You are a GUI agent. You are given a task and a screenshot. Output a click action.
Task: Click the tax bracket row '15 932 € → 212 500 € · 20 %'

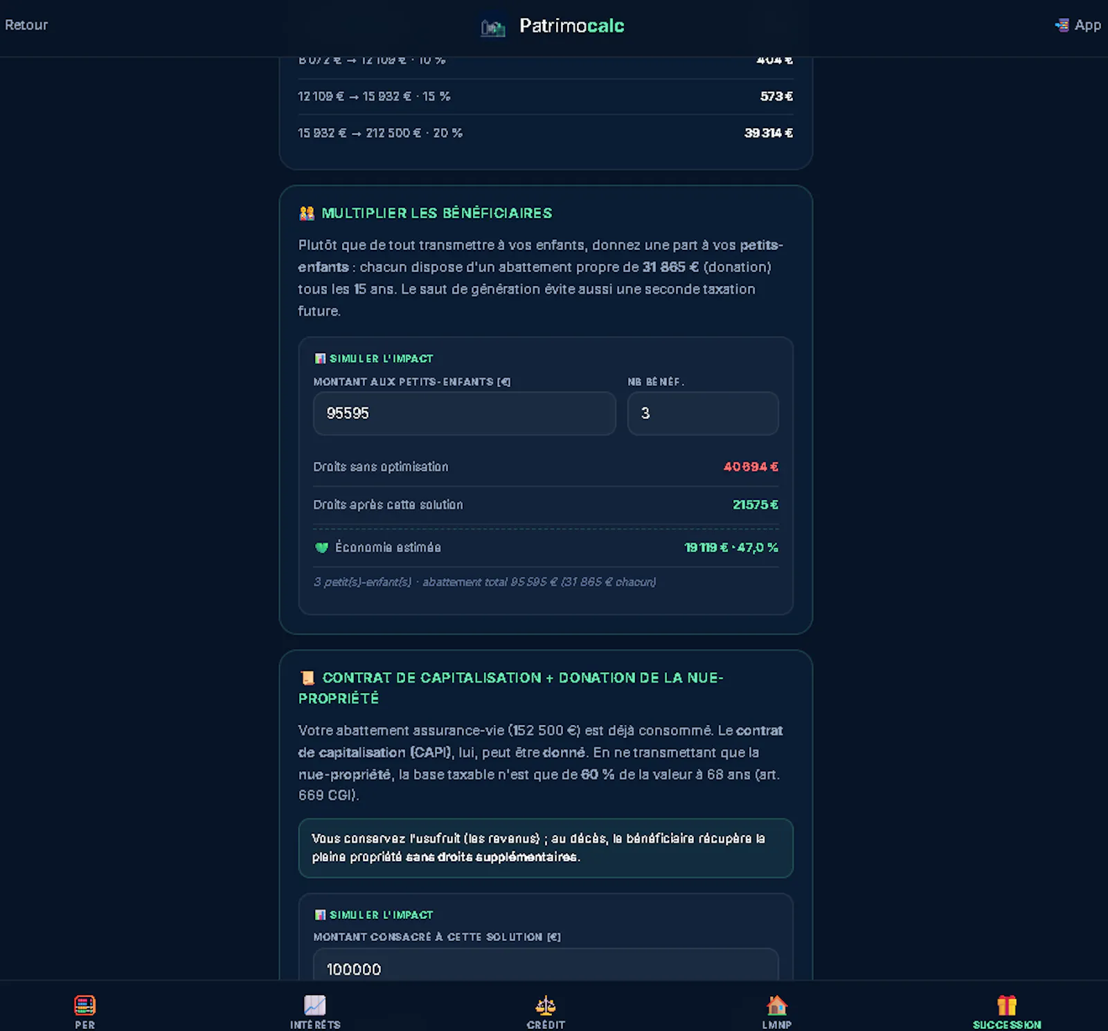point(546,133)
